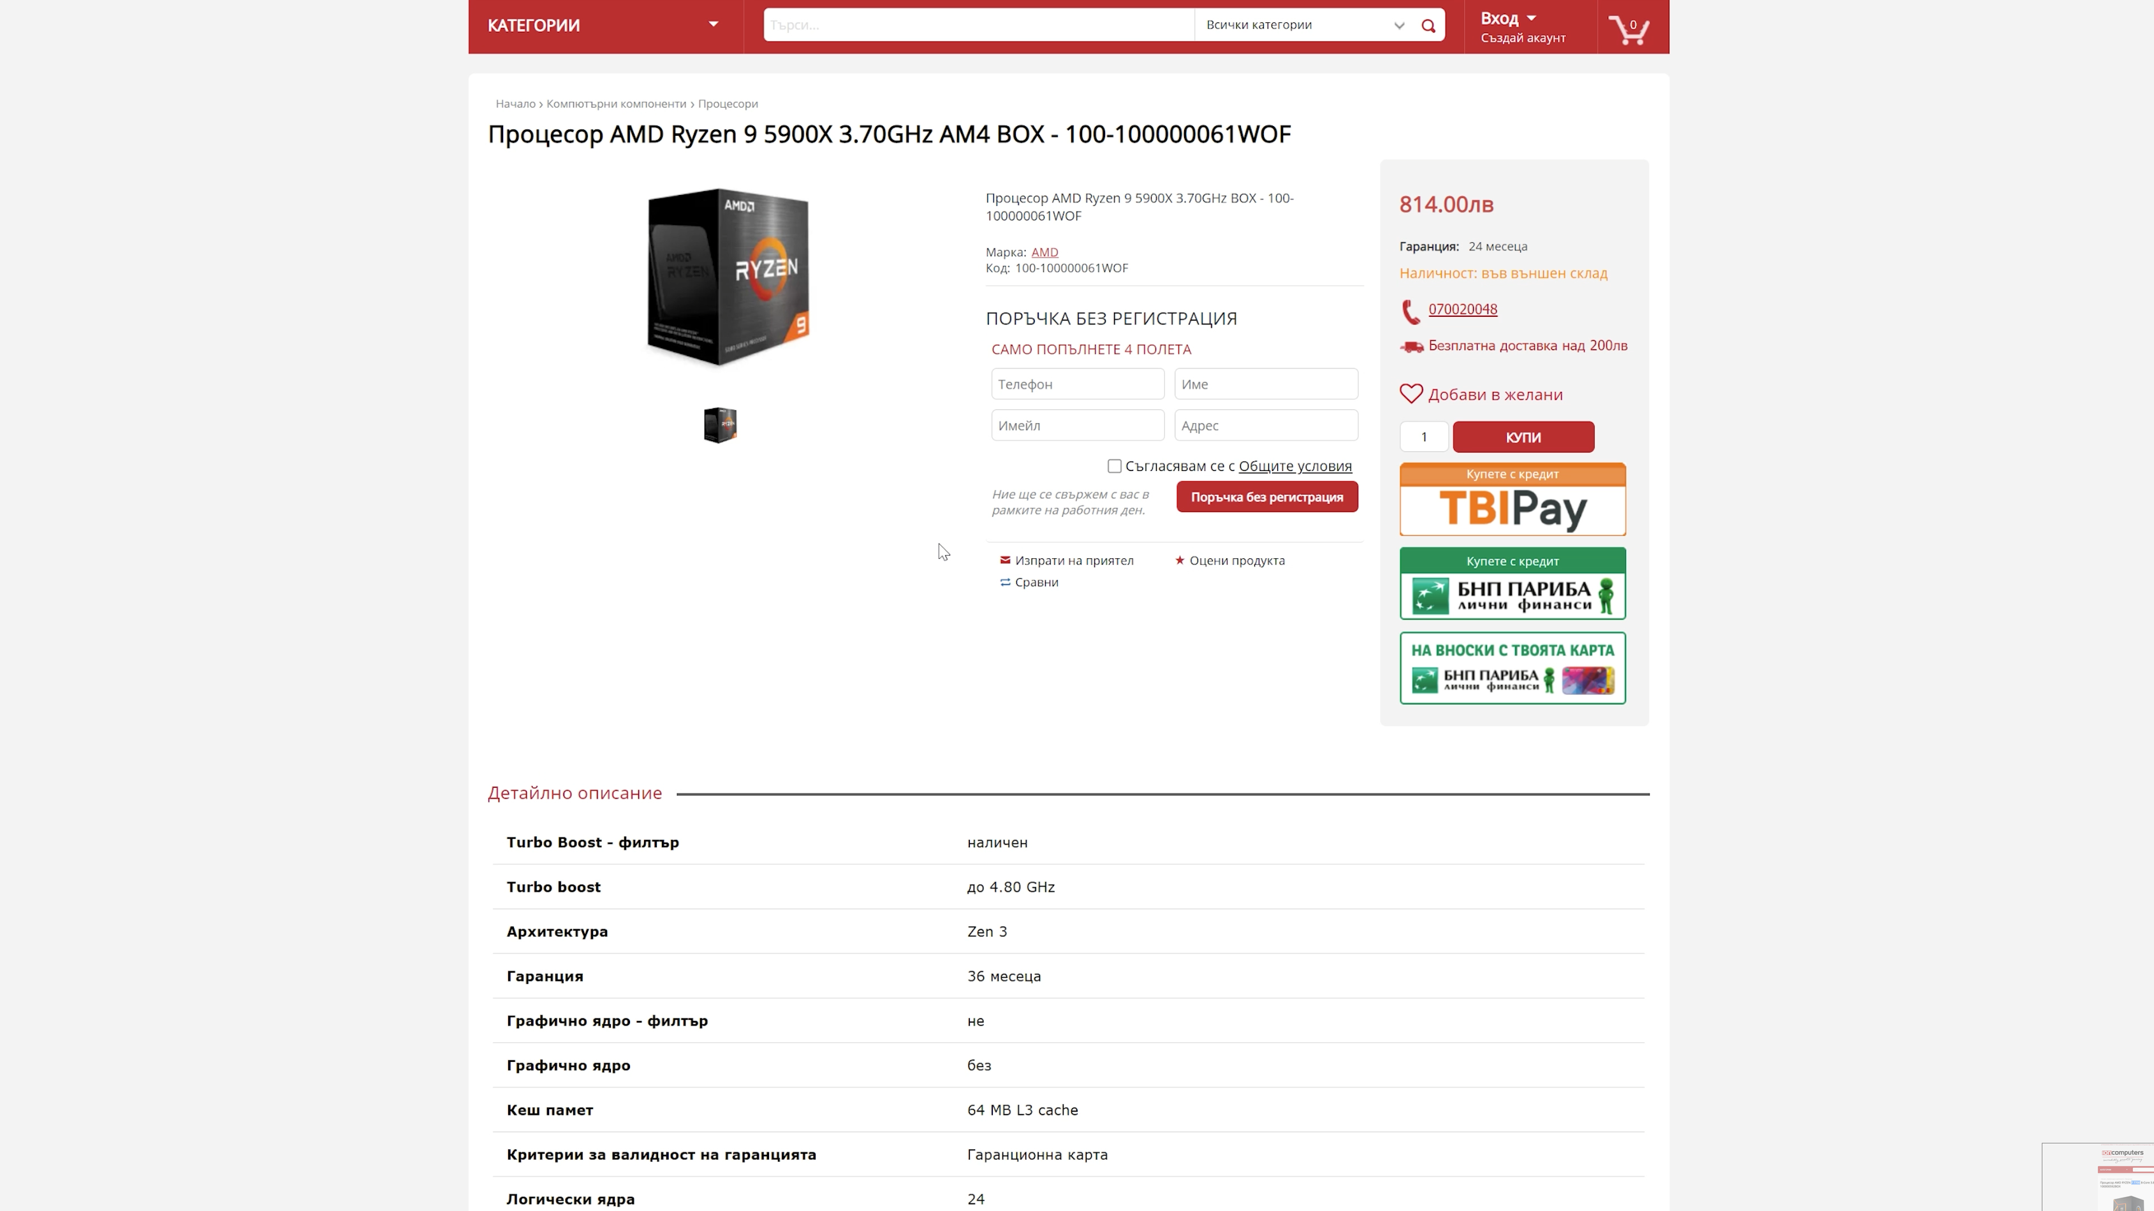Expand the КАТЕГОРИИ menu

coord(604,26)
